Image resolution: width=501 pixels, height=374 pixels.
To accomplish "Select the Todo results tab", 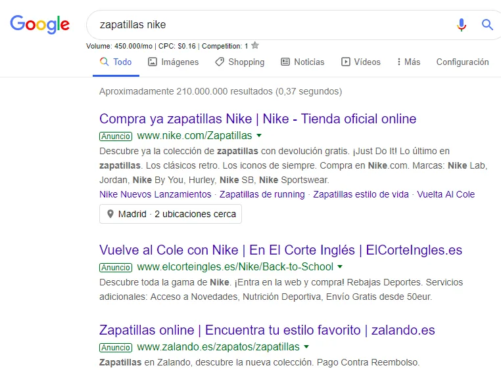I will coord(116,62).
